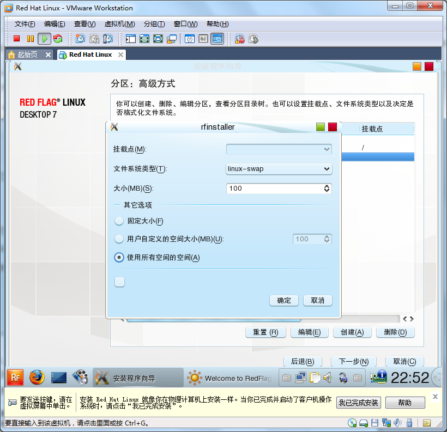Click the Capture Screen toolbar icon
The image size is (447, 432).
click(x=239, y=39)
